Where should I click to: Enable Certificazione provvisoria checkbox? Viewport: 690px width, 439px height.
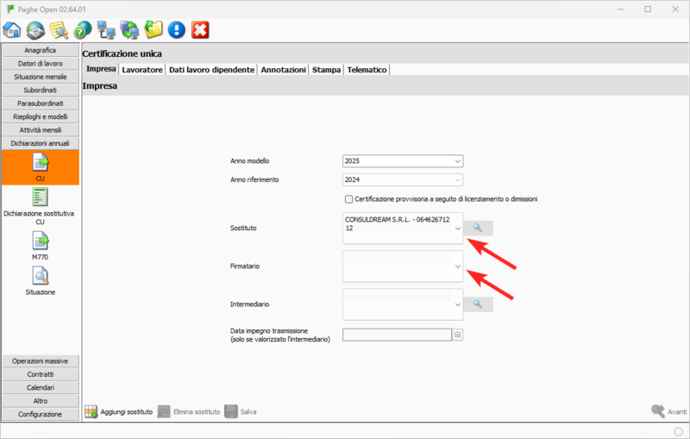tap(348, 199)
